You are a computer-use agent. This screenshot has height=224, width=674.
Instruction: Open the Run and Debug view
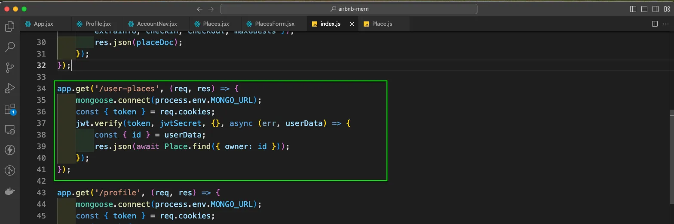coord(9,88)
